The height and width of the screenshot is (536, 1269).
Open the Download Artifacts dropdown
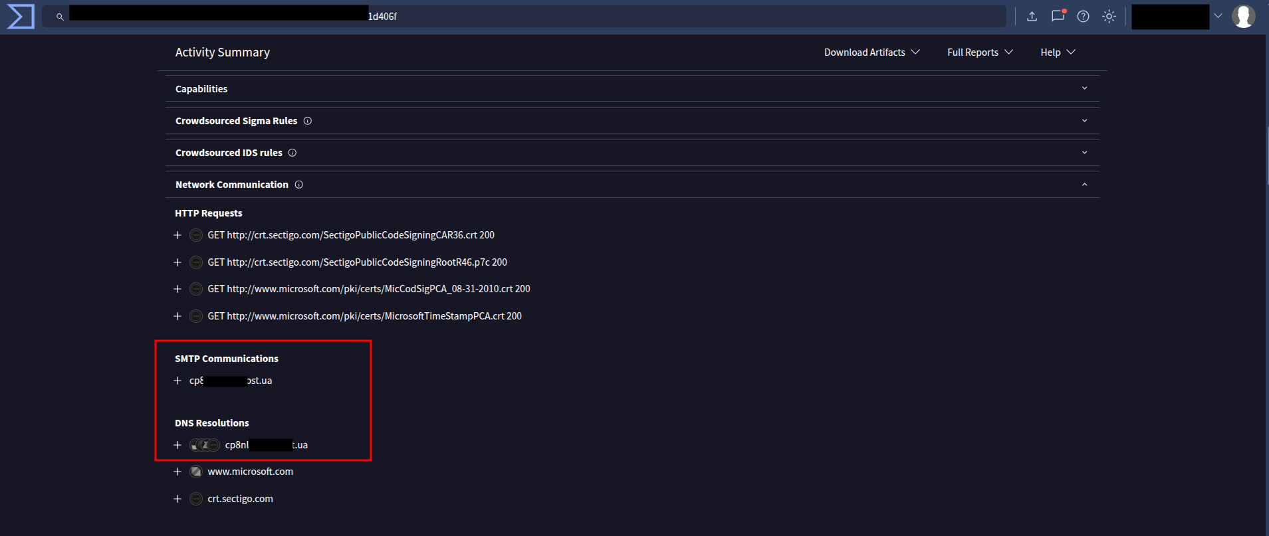point(871,52)
